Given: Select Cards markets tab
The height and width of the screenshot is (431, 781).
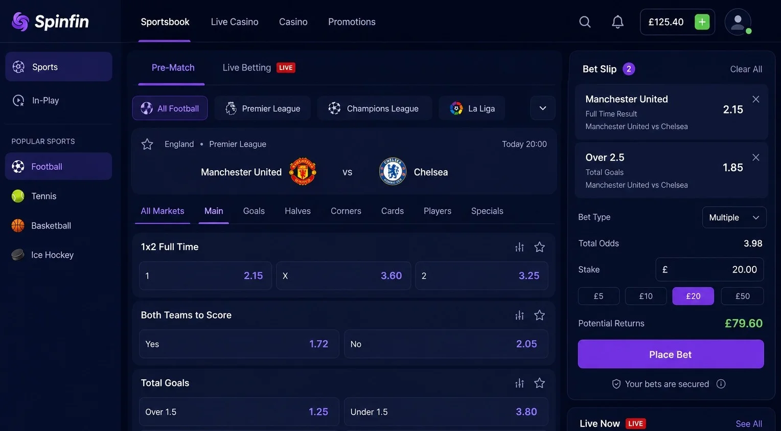Looking at the screenshot, I should (393, 211).
